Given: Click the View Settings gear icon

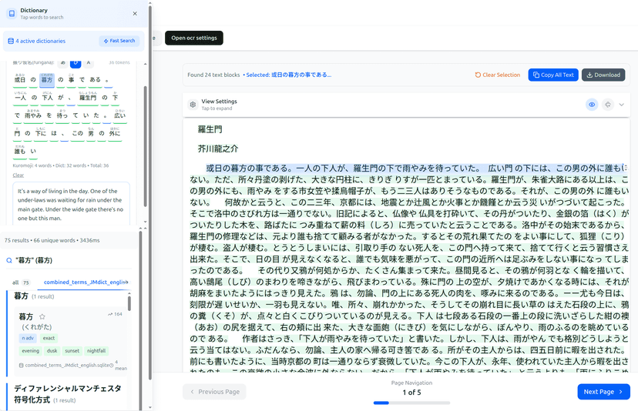Looking at the screenshot, I should coord(193,105).
